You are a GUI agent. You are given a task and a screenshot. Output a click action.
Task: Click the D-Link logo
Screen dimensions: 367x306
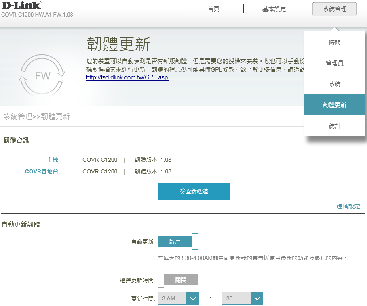coord(21,6)
